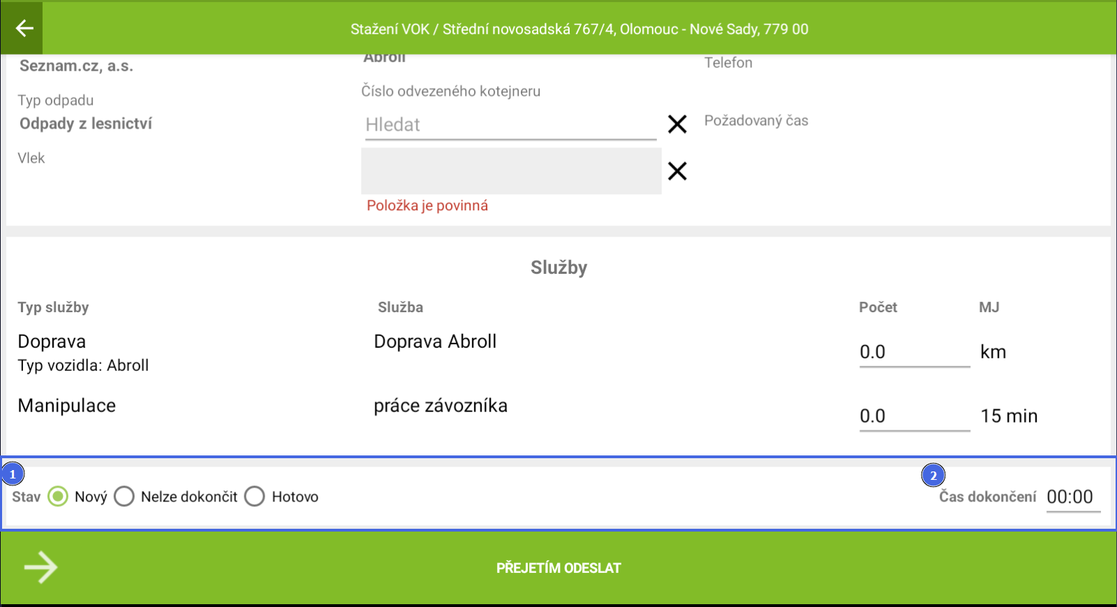
Task: Click the Stažení VOK address title
Action: 579,29
